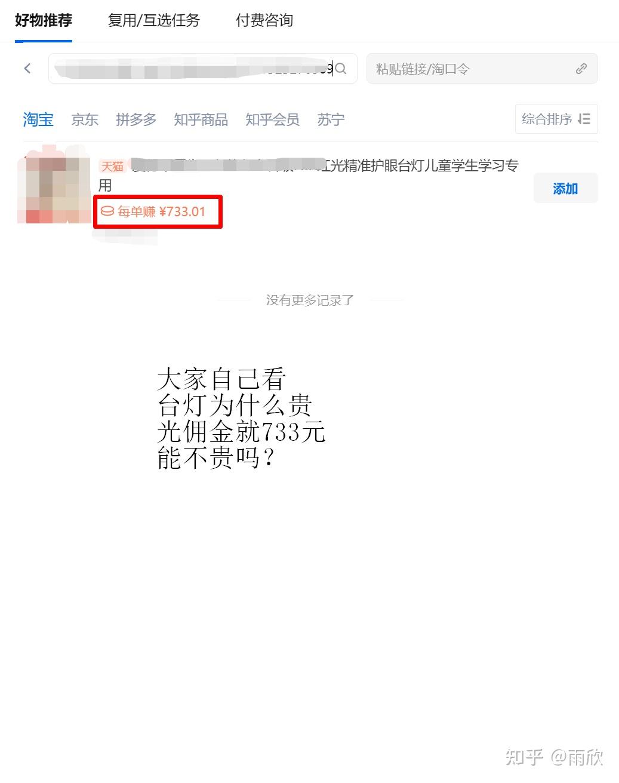Select the 京东 platform tab
Image resolution: width=619 pixels, height=783 pixels.
pyautogui.click(x=85, y=119)
